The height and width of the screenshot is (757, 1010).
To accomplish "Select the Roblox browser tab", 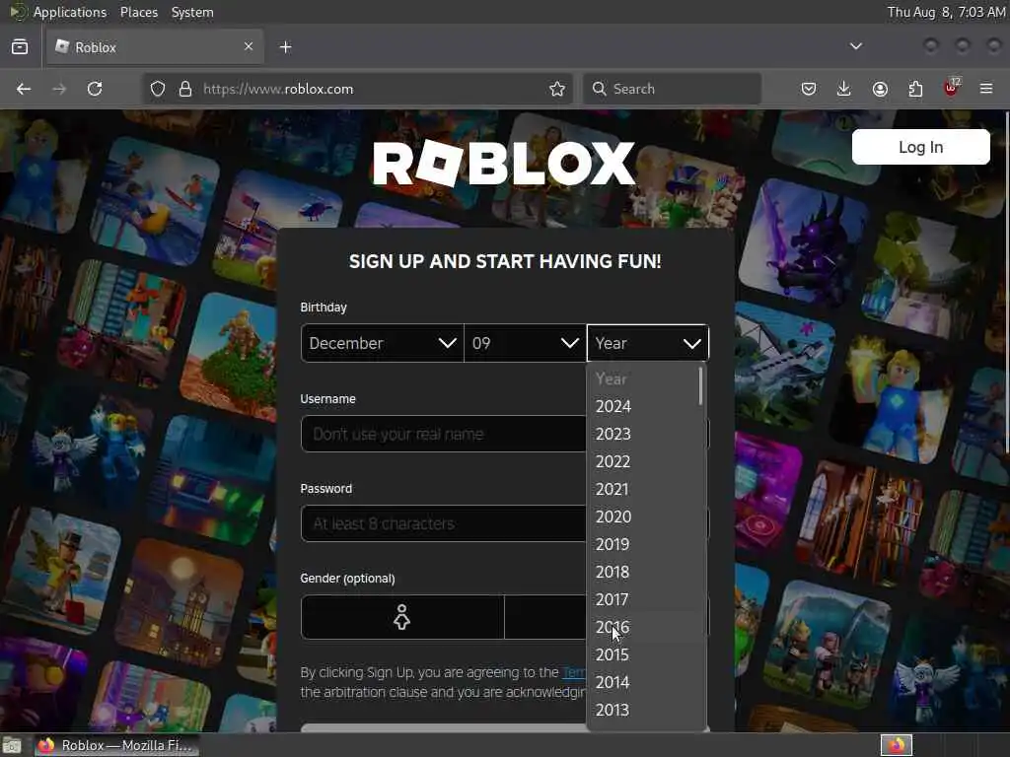I will pos(155,47).
